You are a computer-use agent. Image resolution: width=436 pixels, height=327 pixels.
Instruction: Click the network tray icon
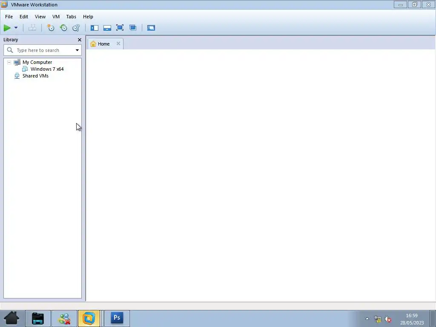click(377, 319)
